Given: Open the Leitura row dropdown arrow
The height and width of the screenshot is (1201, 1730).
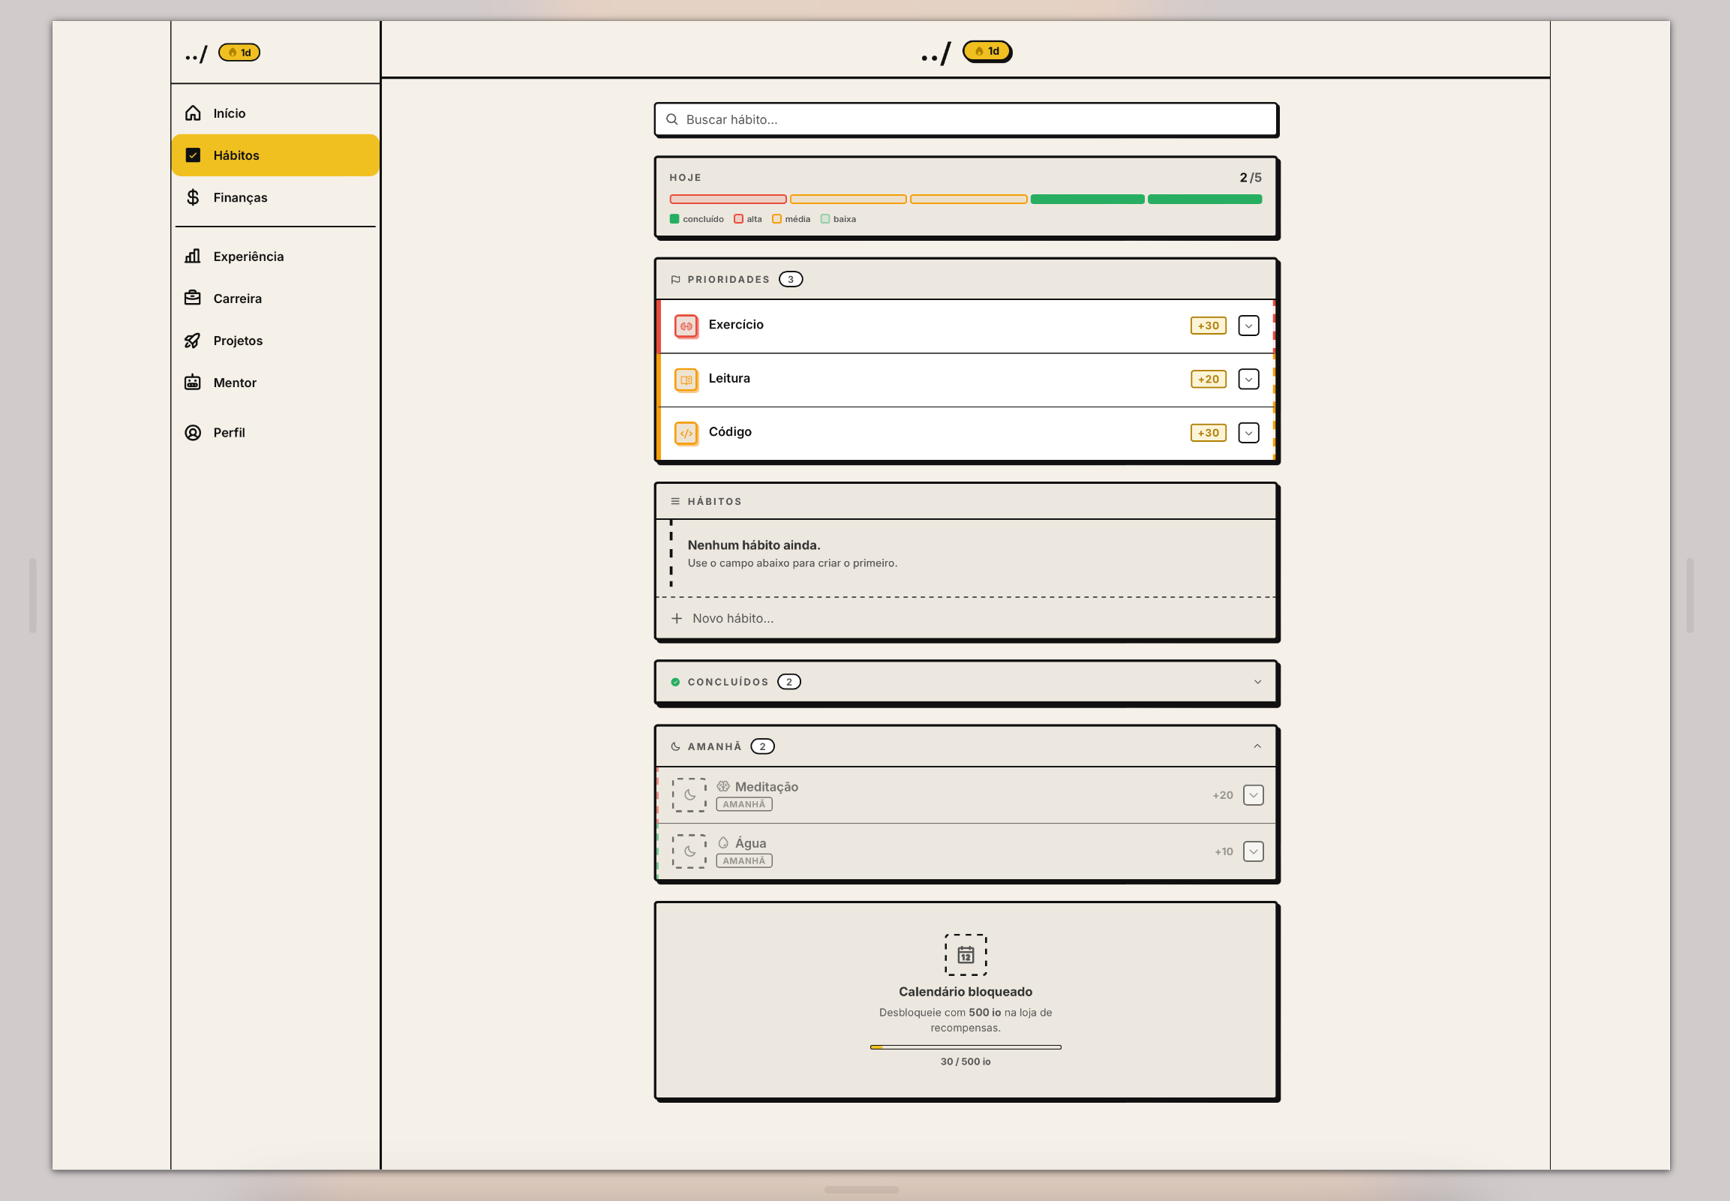Looking at the screenshot, I should [x=1248, y=380].
